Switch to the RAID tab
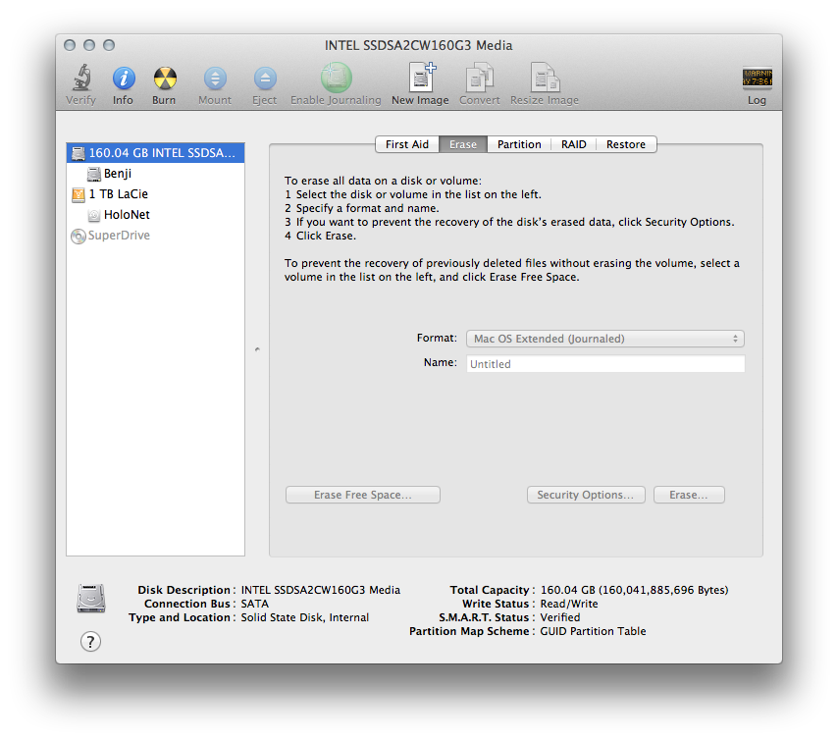This screenshot has width=838, height=741. click(573, 144)
